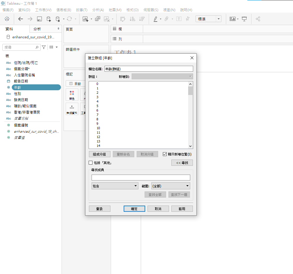Screen dimensions: 293x274
Task: Enable the 包括「其他」 checkbox
Action: tap(91, 163)
